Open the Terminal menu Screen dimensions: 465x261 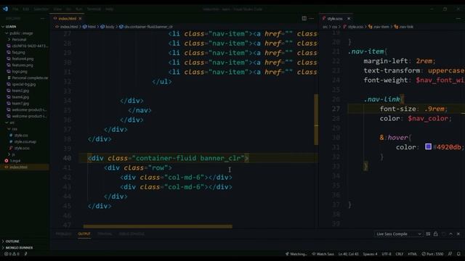click(x=94, y=9)
